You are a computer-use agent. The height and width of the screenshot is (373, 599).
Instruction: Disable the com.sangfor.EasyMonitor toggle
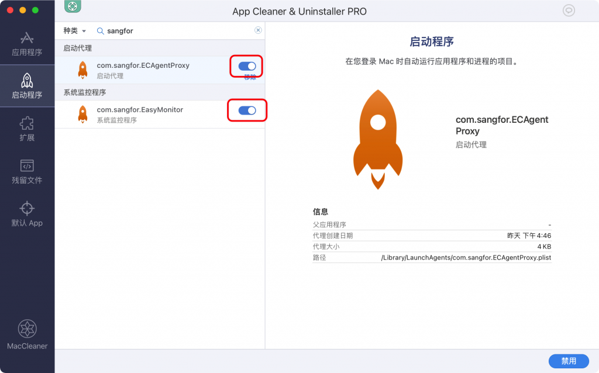pos(247,110)
